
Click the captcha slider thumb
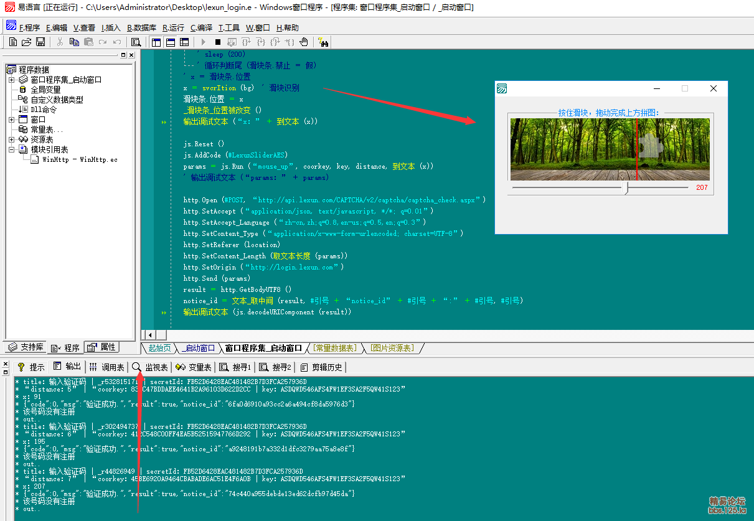[x=626, y=187]
